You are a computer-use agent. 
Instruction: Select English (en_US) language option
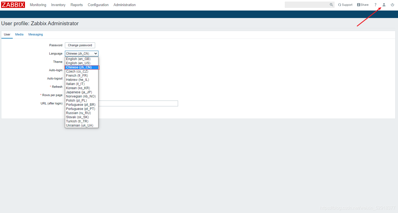click(x=82, y=63)
